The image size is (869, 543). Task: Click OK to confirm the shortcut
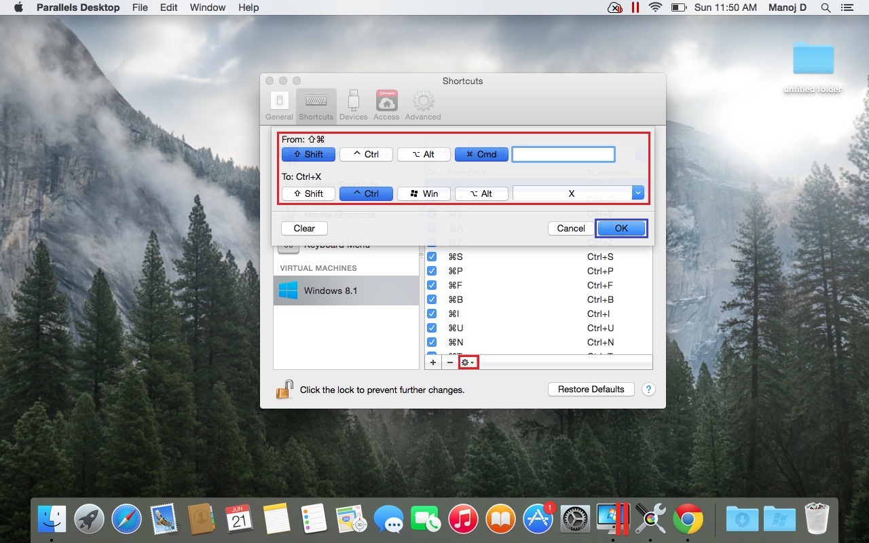(621, 229)
